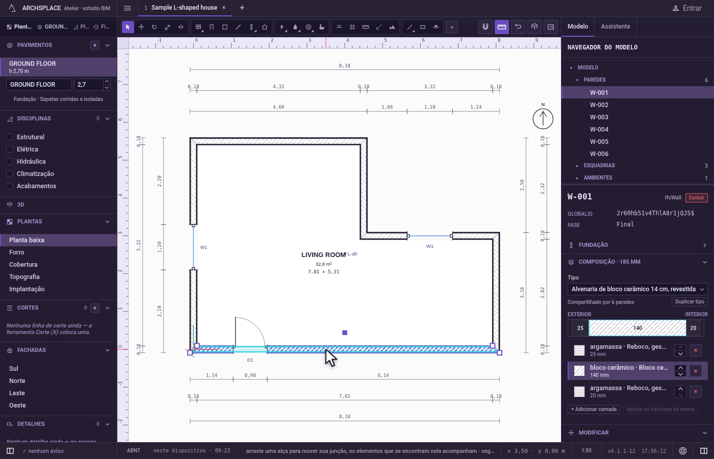
Task: Check the Elétrica discipline
Action: coord(9,149)
